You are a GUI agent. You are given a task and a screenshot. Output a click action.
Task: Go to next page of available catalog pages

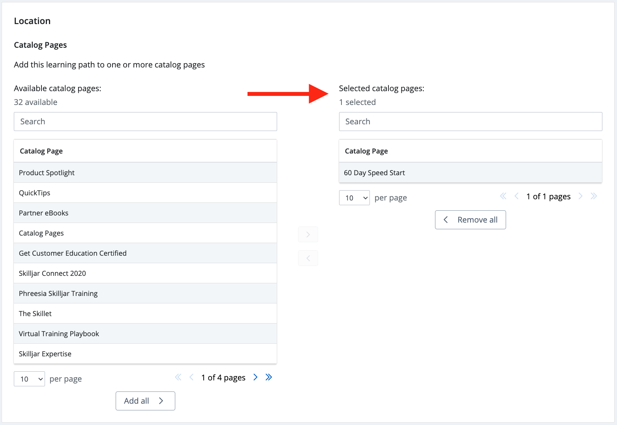255,377
